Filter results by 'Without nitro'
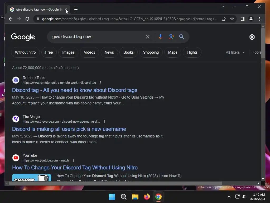The image size is (270, 203). (25, 52)
